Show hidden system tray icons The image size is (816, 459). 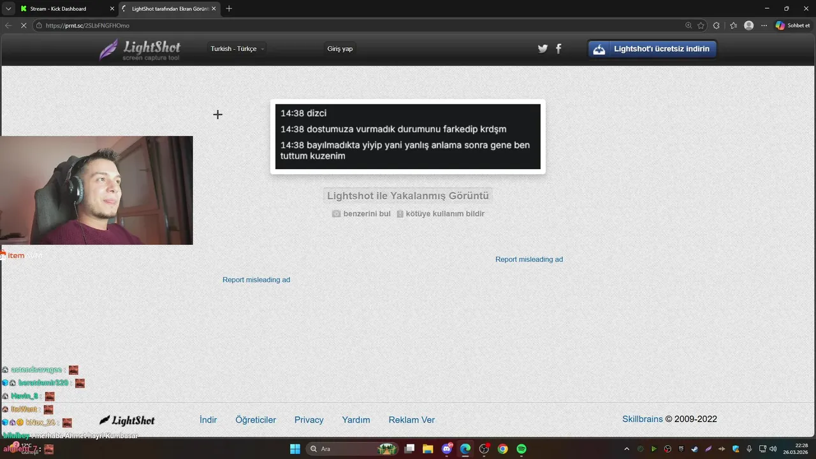tap(627, 449)
